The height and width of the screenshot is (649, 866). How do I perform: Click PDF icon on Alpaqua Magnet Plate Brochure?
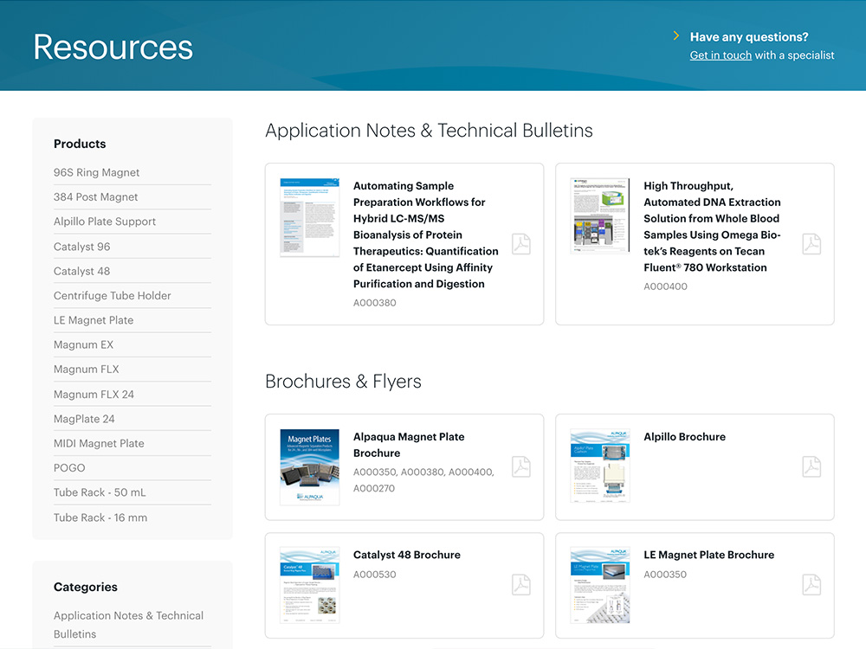click(520, 466)
